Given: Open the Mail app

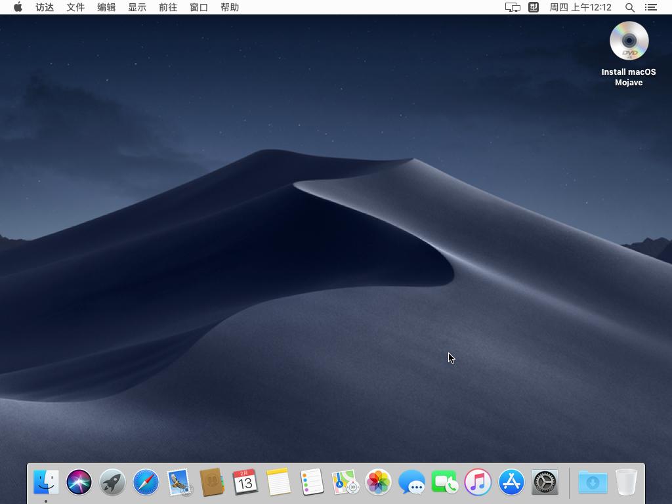Looking at the screenshot, I should 179,482.
